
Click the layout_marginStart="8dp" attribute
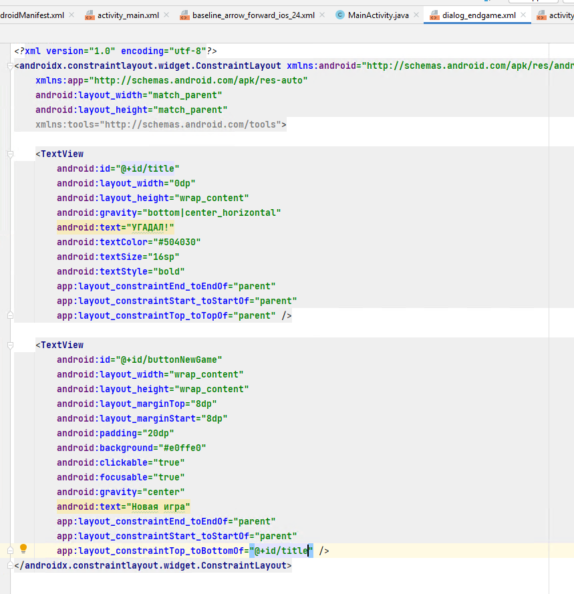[x=142, y=418]
